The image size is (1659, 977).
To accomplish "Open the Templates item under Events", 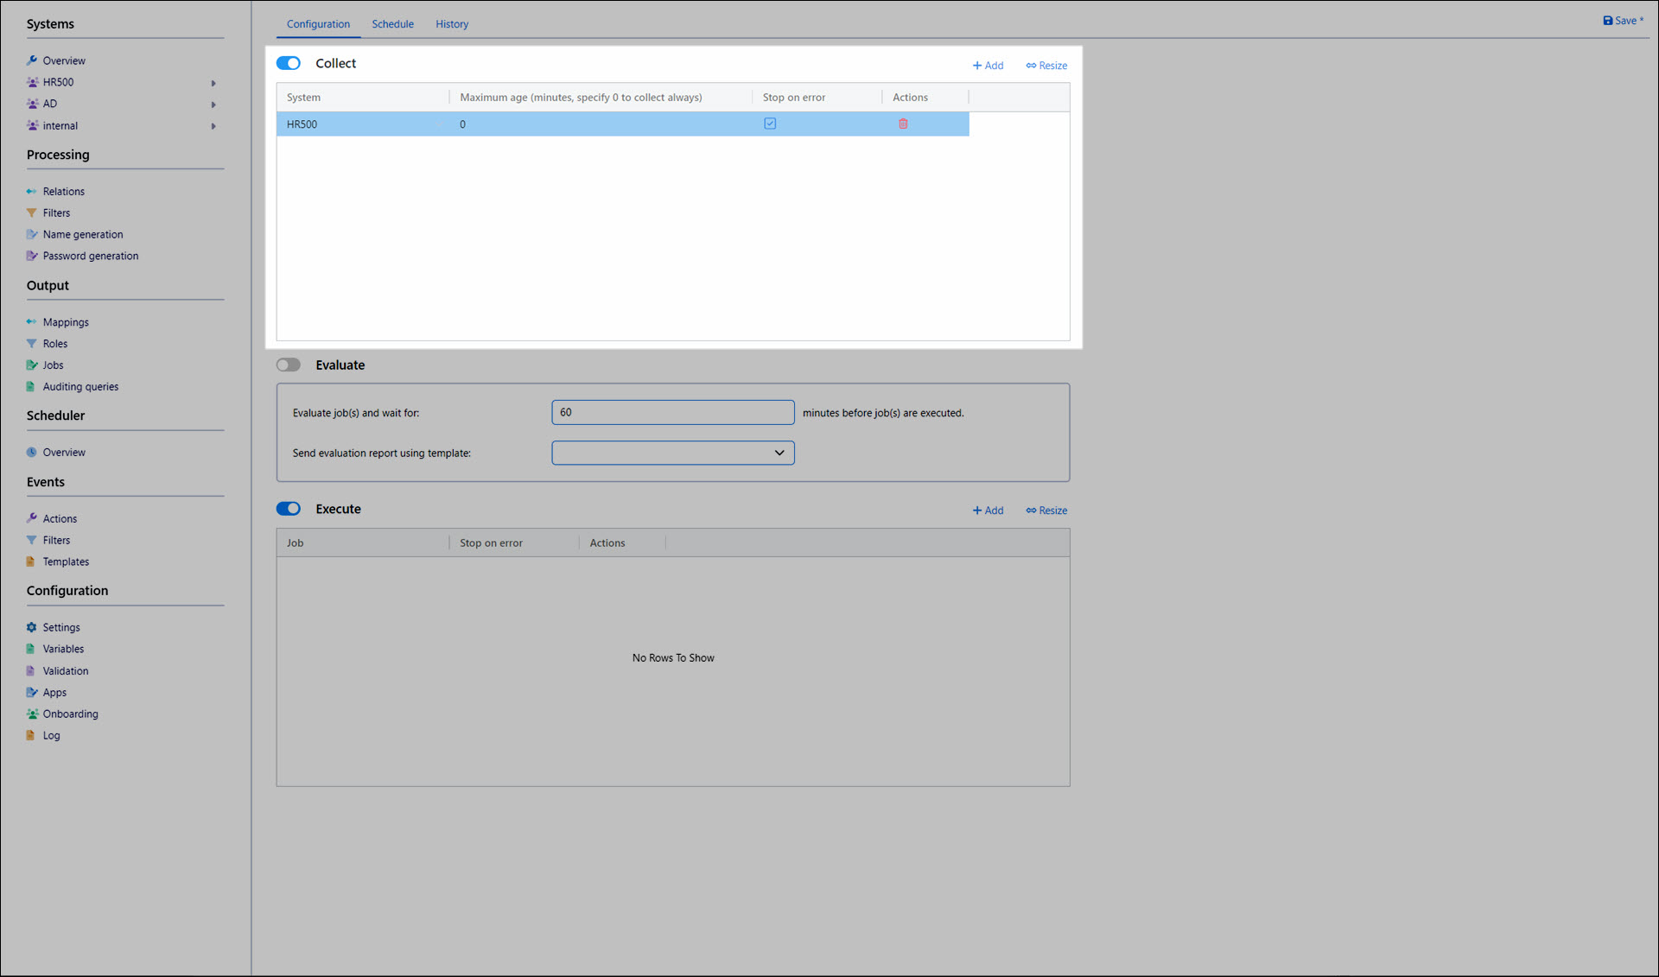I will (66, 561).
